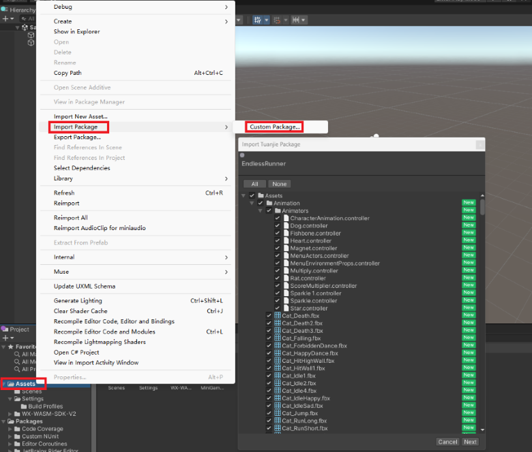The width and height of the screenshot is (532, 452).
Task: Select Export Package from context menu
Action: [77, 138]
